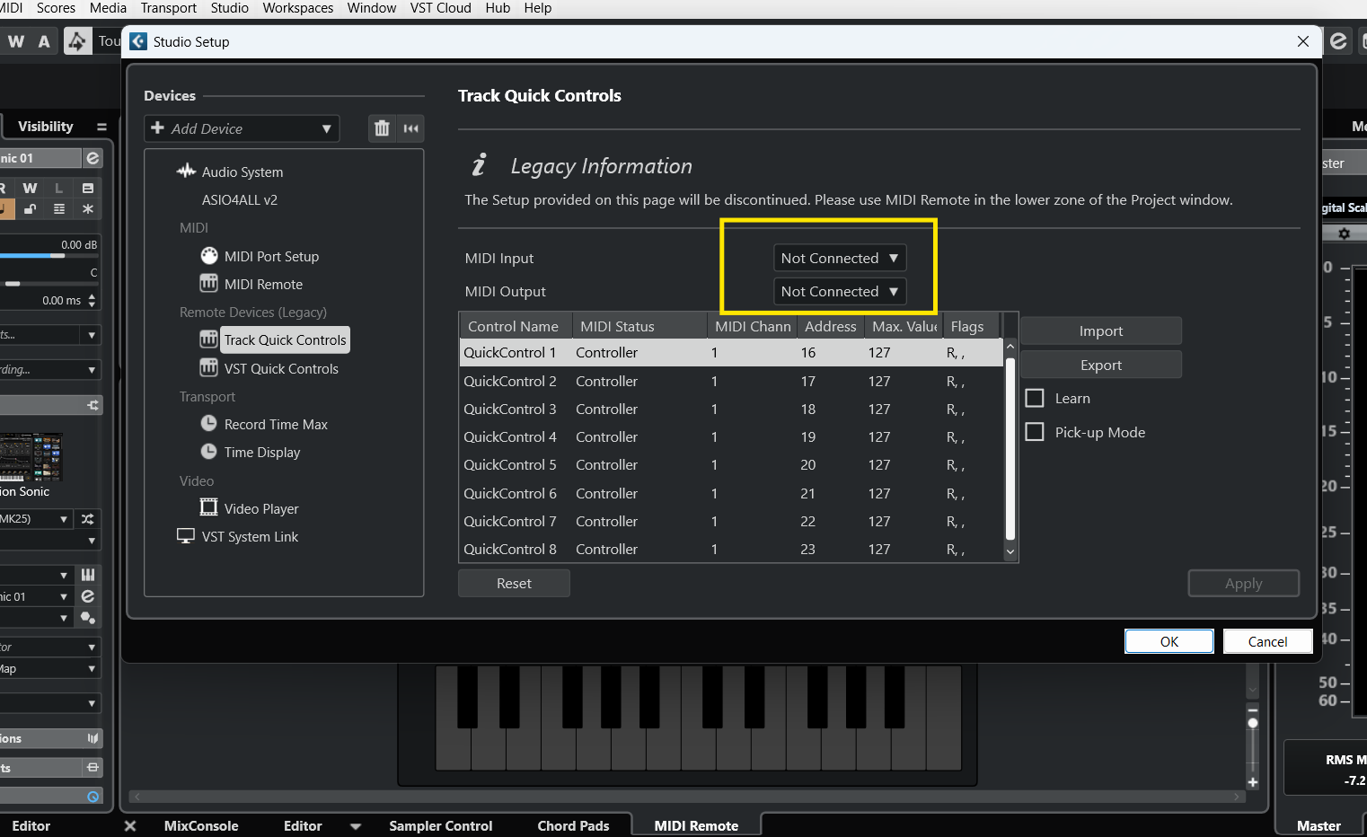Click the routing arrows icon in Inspector
Viewport: 1367px width, 837px height.
tap(93, 405)
